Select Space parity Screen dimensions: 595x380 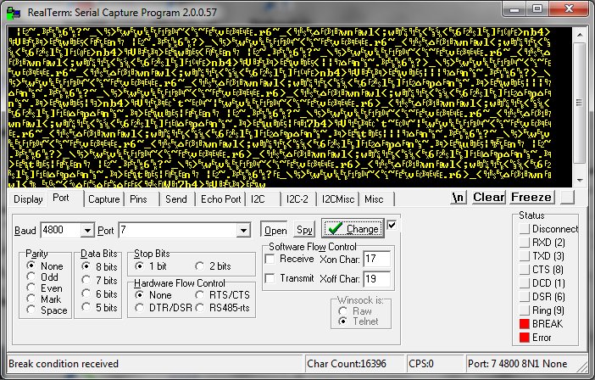pos(47,310)
